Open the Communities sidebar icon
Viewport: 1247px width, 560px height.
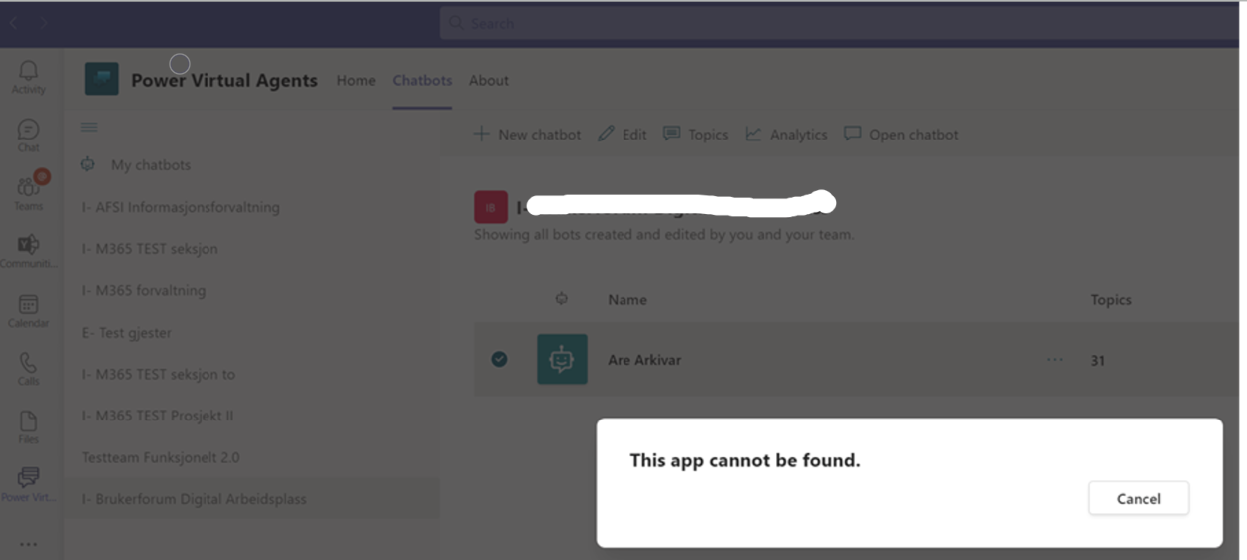pyautogui.click(x=28, y=251)
